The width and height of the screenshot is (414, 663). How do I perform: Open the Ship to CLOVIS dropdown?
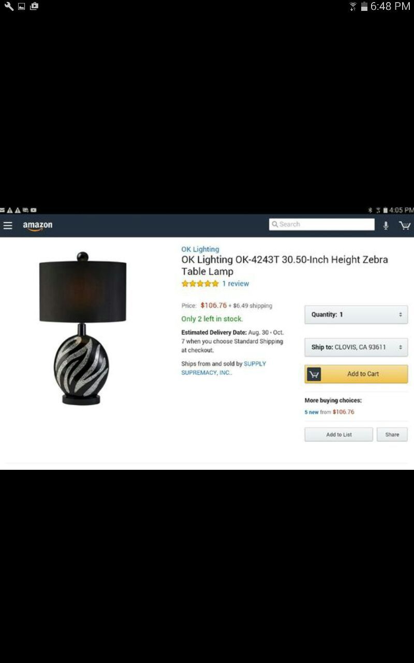[356, 347]
